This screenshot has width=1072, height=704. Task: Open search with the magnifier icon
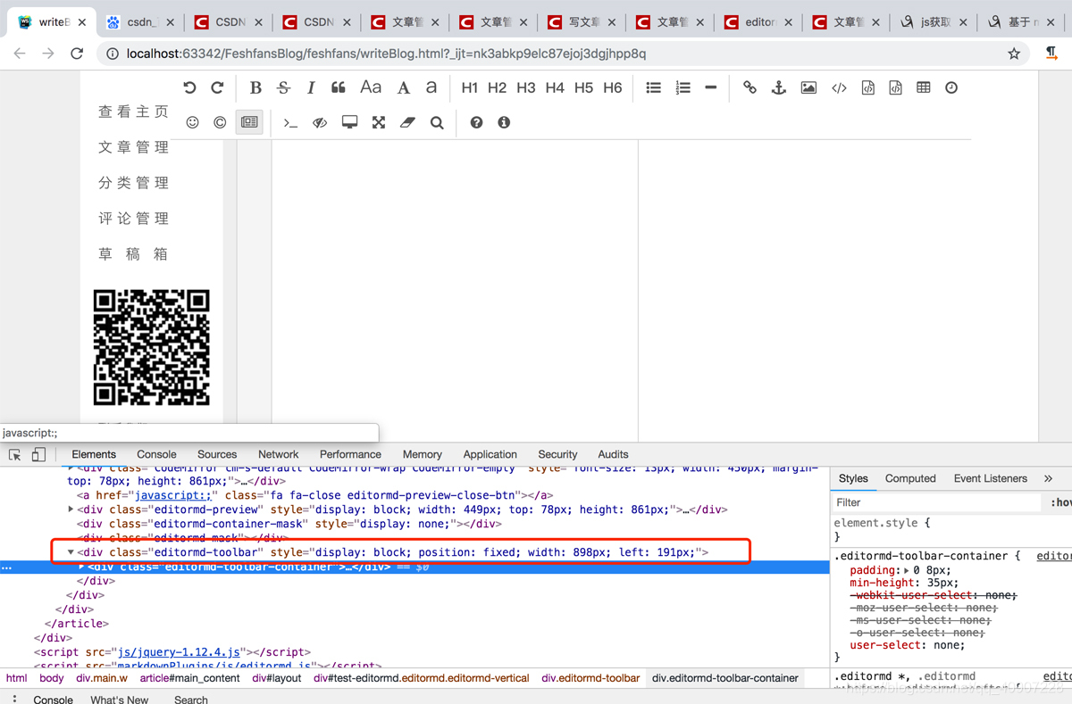437,122
